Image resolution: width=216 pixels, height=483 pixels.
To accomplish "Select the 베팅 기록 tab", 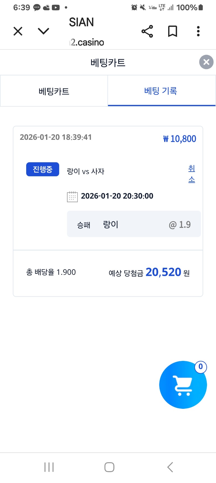I will (161, 91).
